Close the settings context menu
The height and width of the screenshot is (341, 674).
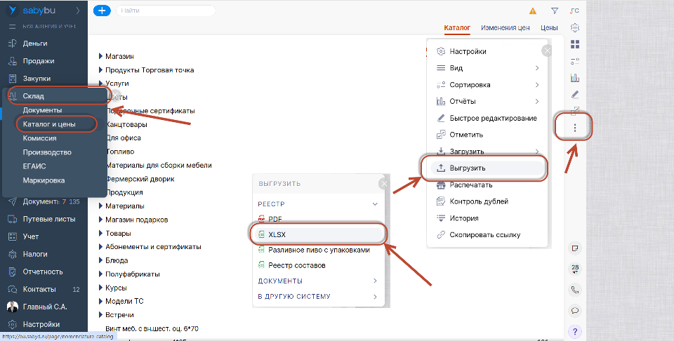(547, 51)
